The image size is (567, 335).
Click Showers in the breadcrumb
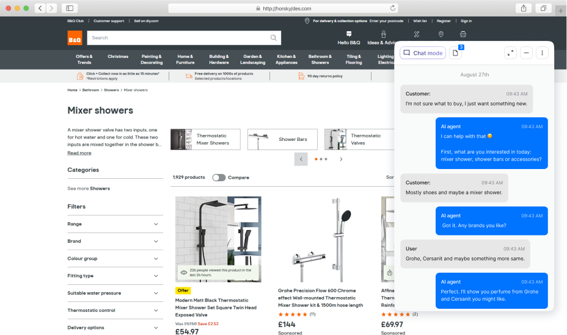[x=111, y=90]
